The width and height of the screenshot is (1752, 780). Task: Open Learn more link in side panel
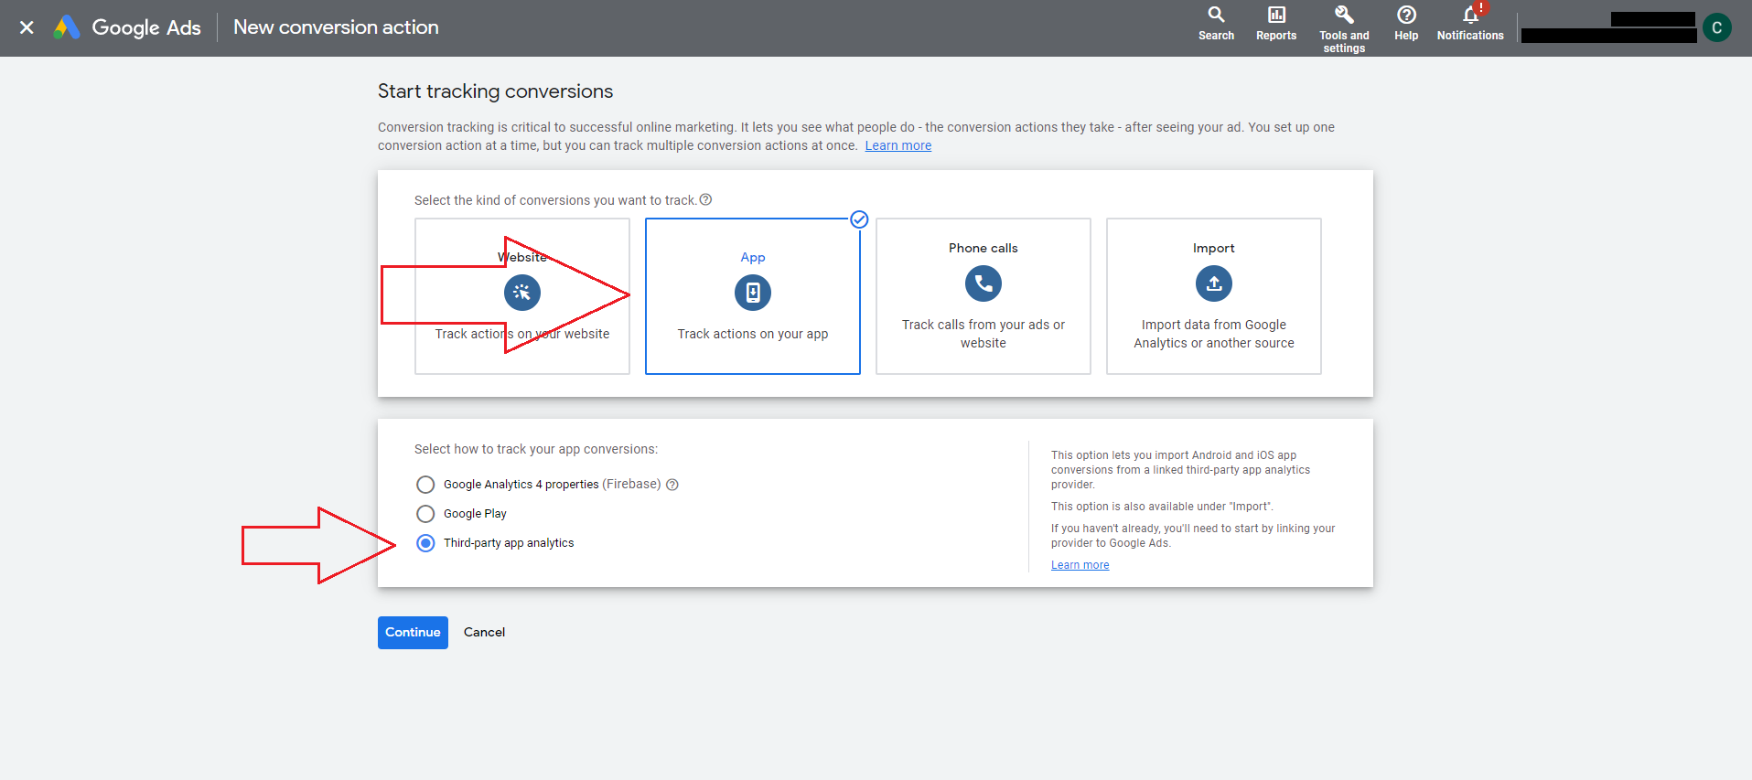(1080, 565)
